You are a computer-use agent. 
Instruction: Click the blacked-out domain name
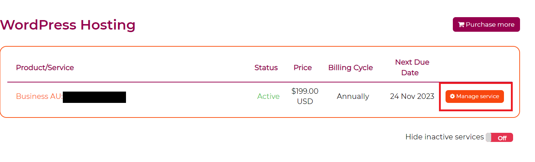pyautogui.click(x=94, y=97)
